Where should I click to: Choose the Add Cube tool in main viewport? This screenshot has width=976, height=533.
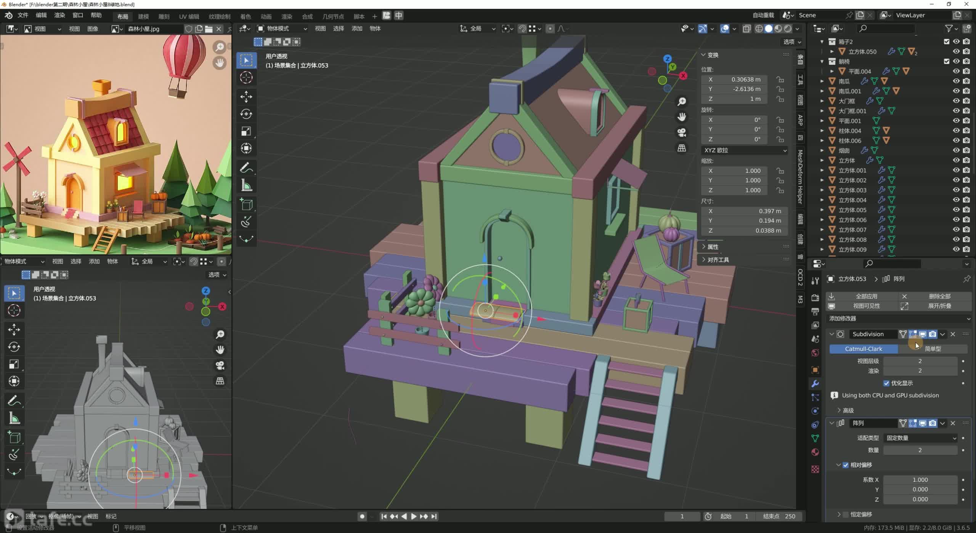click(246, 205)
